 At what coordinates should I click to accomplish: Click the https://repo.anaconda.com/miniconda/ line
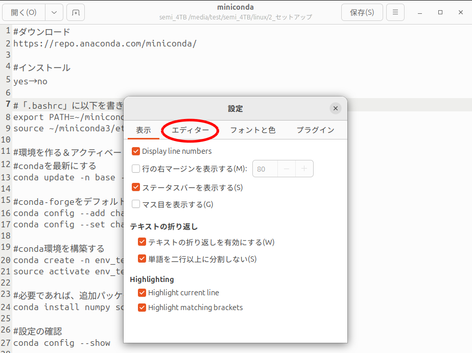[105, 43]
